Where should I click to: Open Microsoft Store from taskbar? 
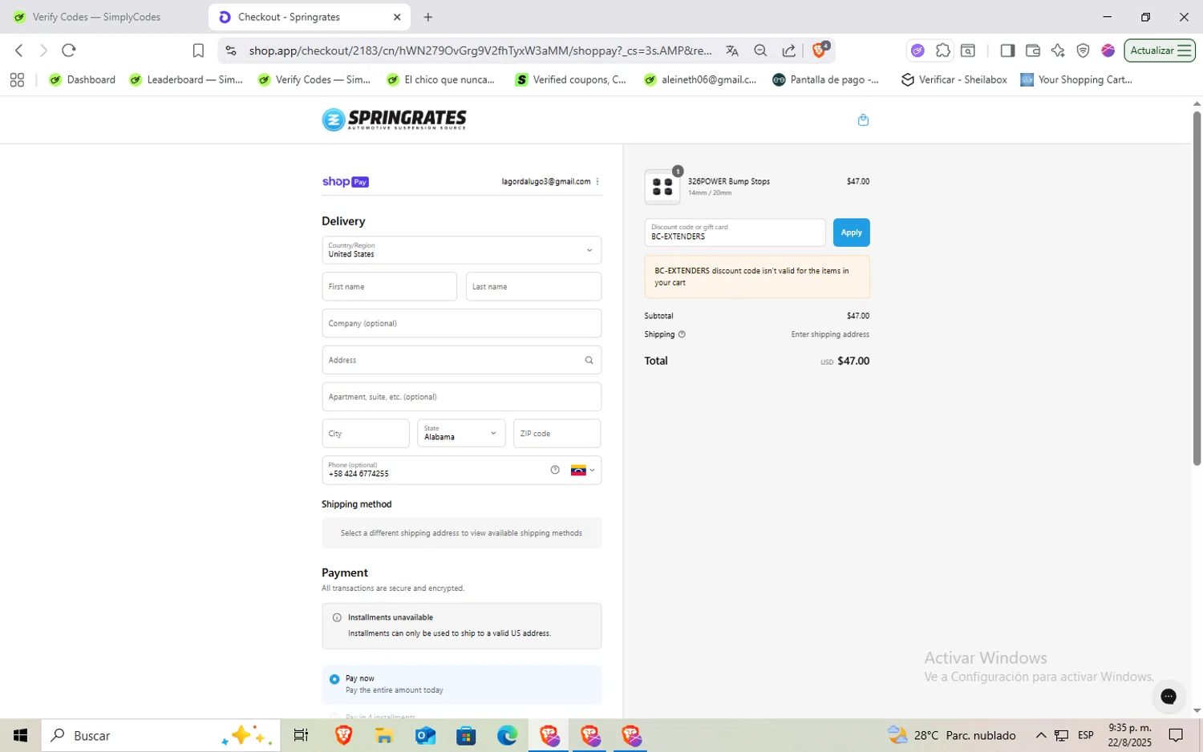(x=466, y=735)
